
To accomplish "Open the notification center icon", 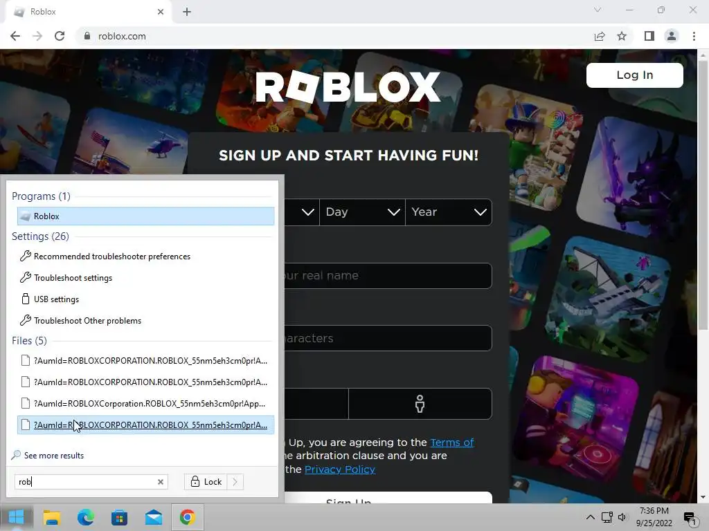I will 690,519.
